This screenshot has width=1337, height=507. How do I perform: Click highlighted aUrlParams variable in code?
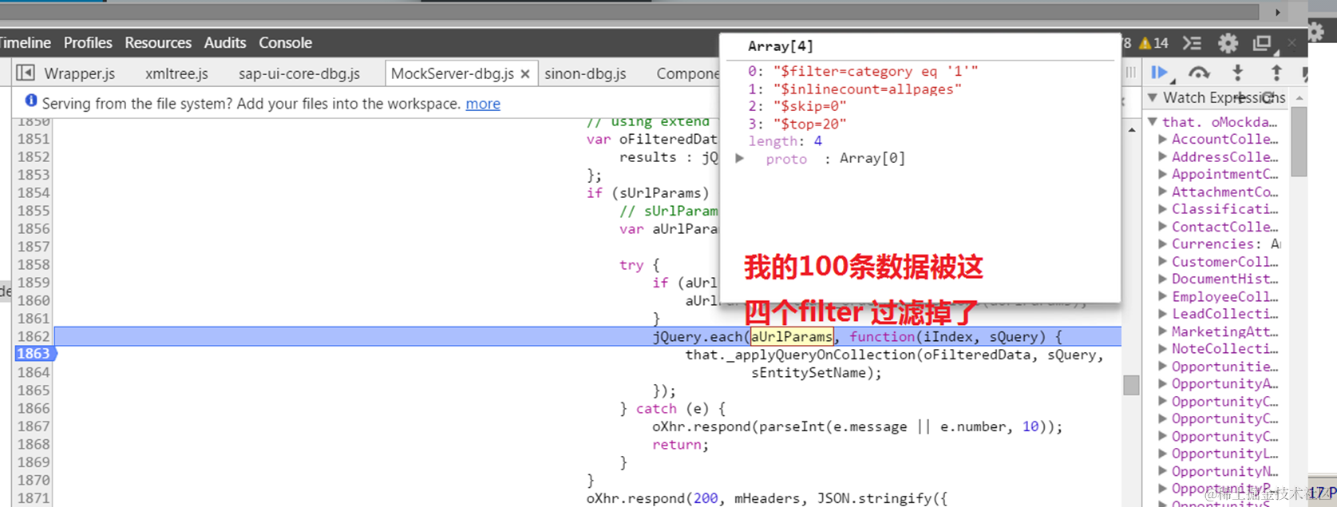(x=792, y=336)
